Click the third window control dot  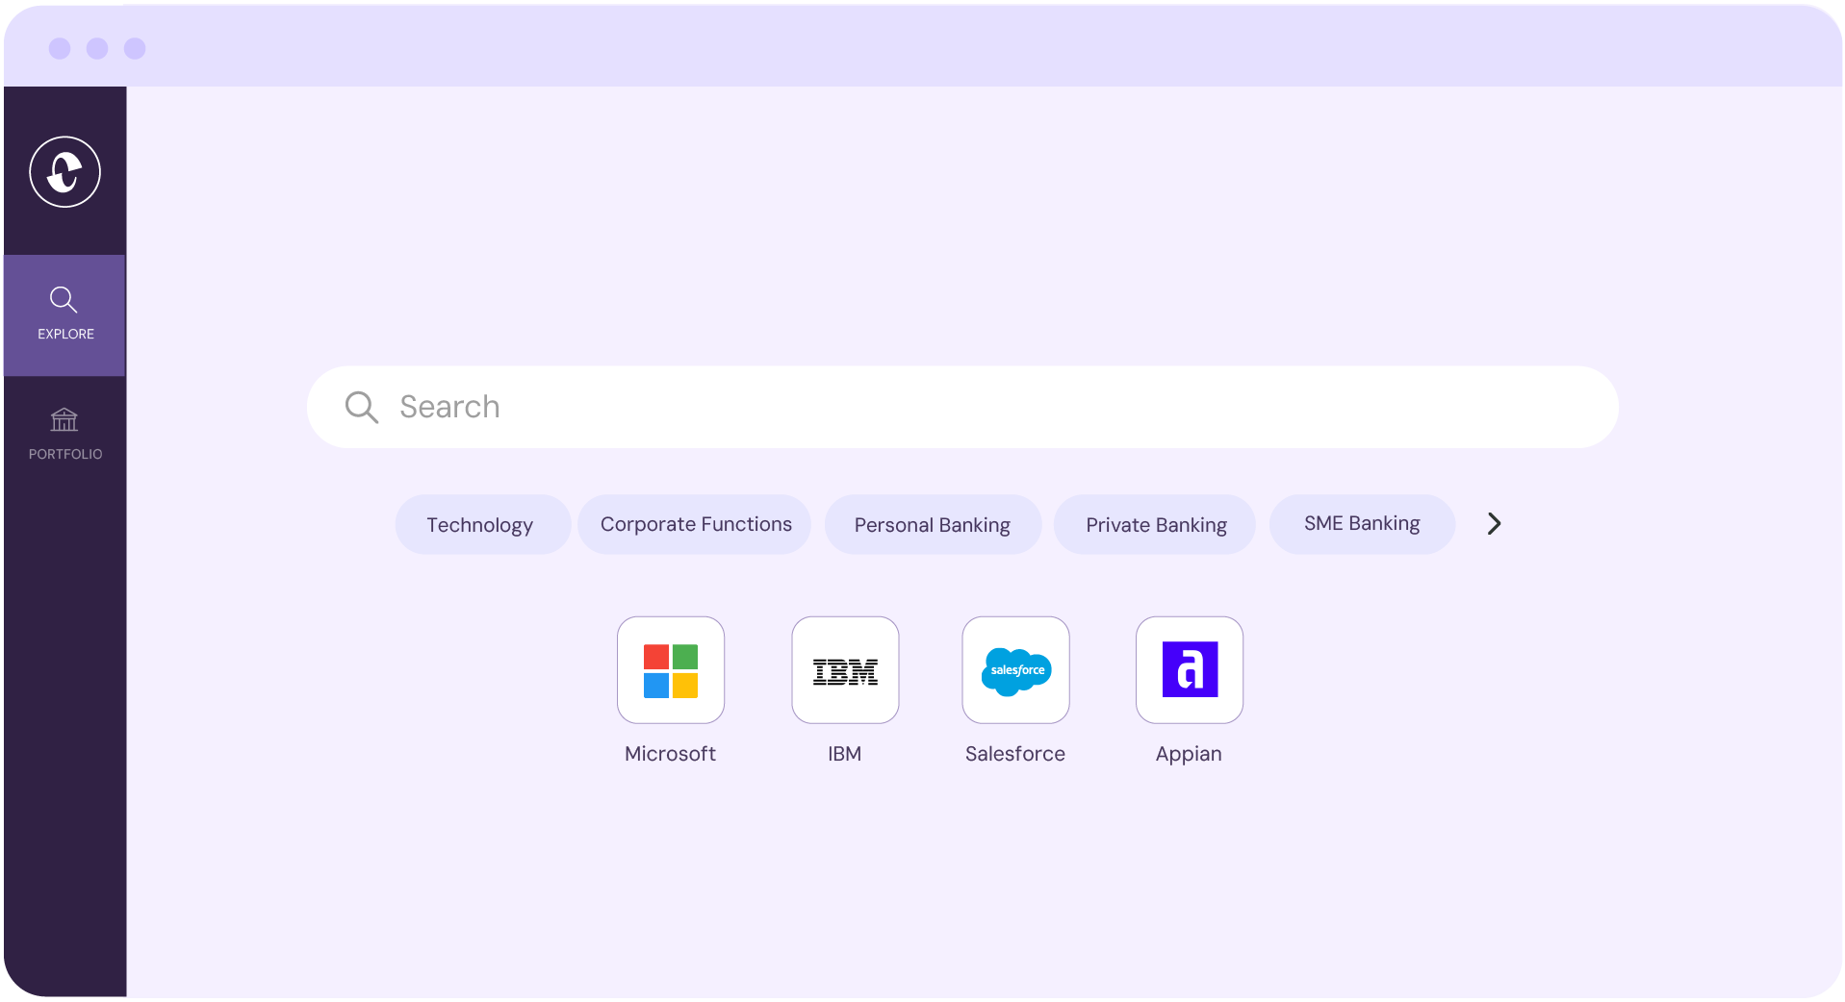[x=135, y=48]
